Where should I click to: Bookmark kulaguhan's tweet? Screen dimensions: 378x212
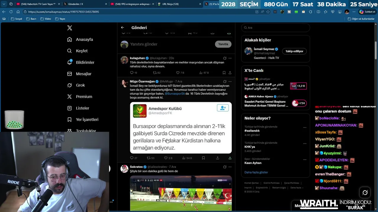(x=224, y=73)
